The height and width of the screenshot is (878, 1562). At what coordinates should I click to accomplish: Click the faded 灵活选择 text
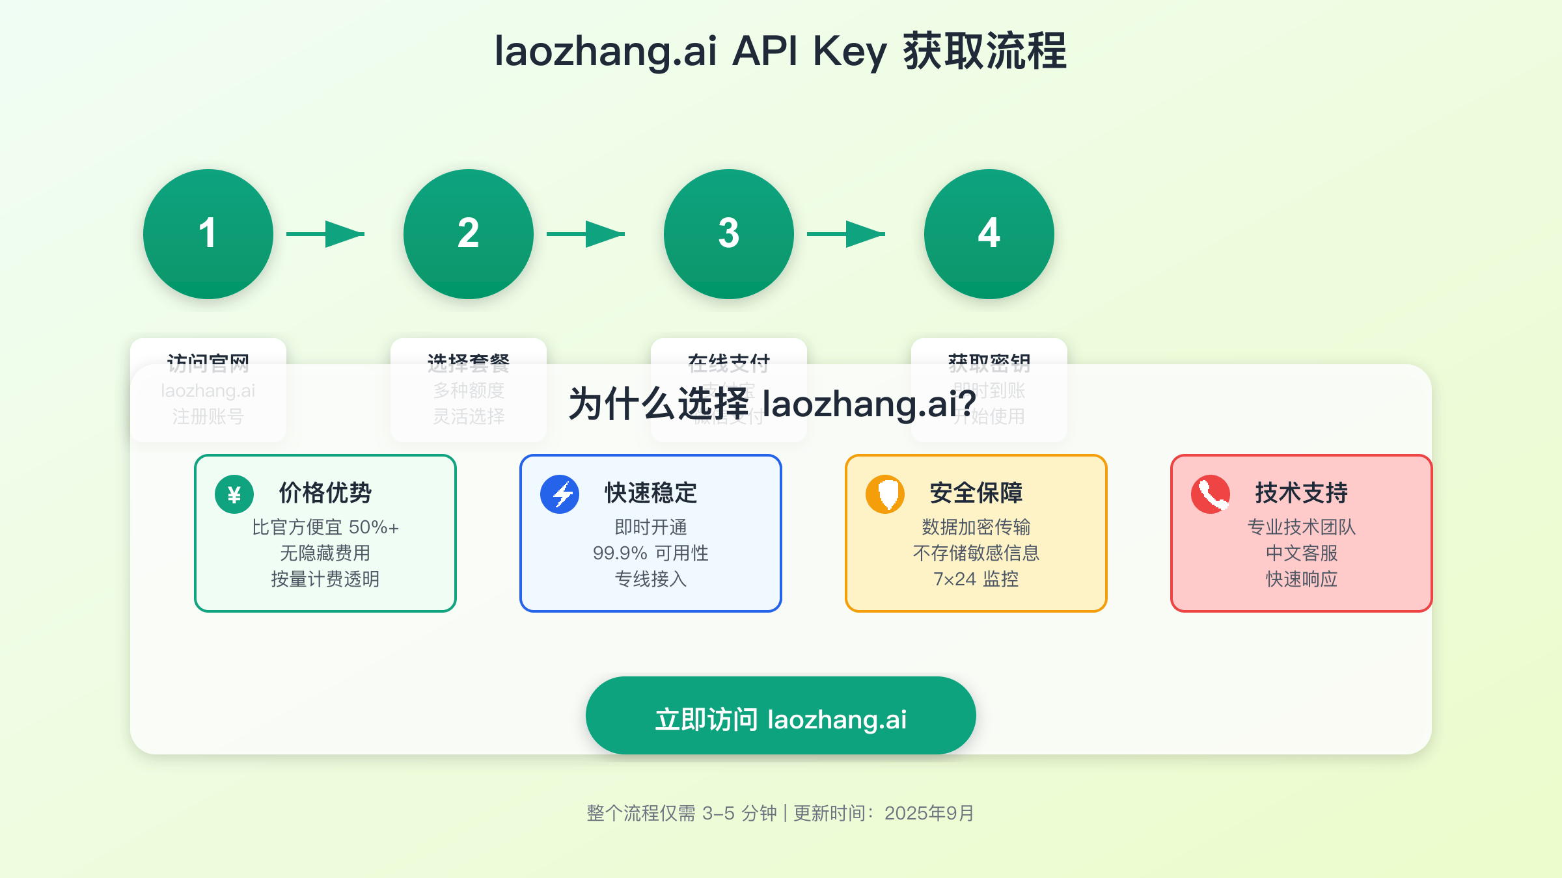click(x=469, y=416)
